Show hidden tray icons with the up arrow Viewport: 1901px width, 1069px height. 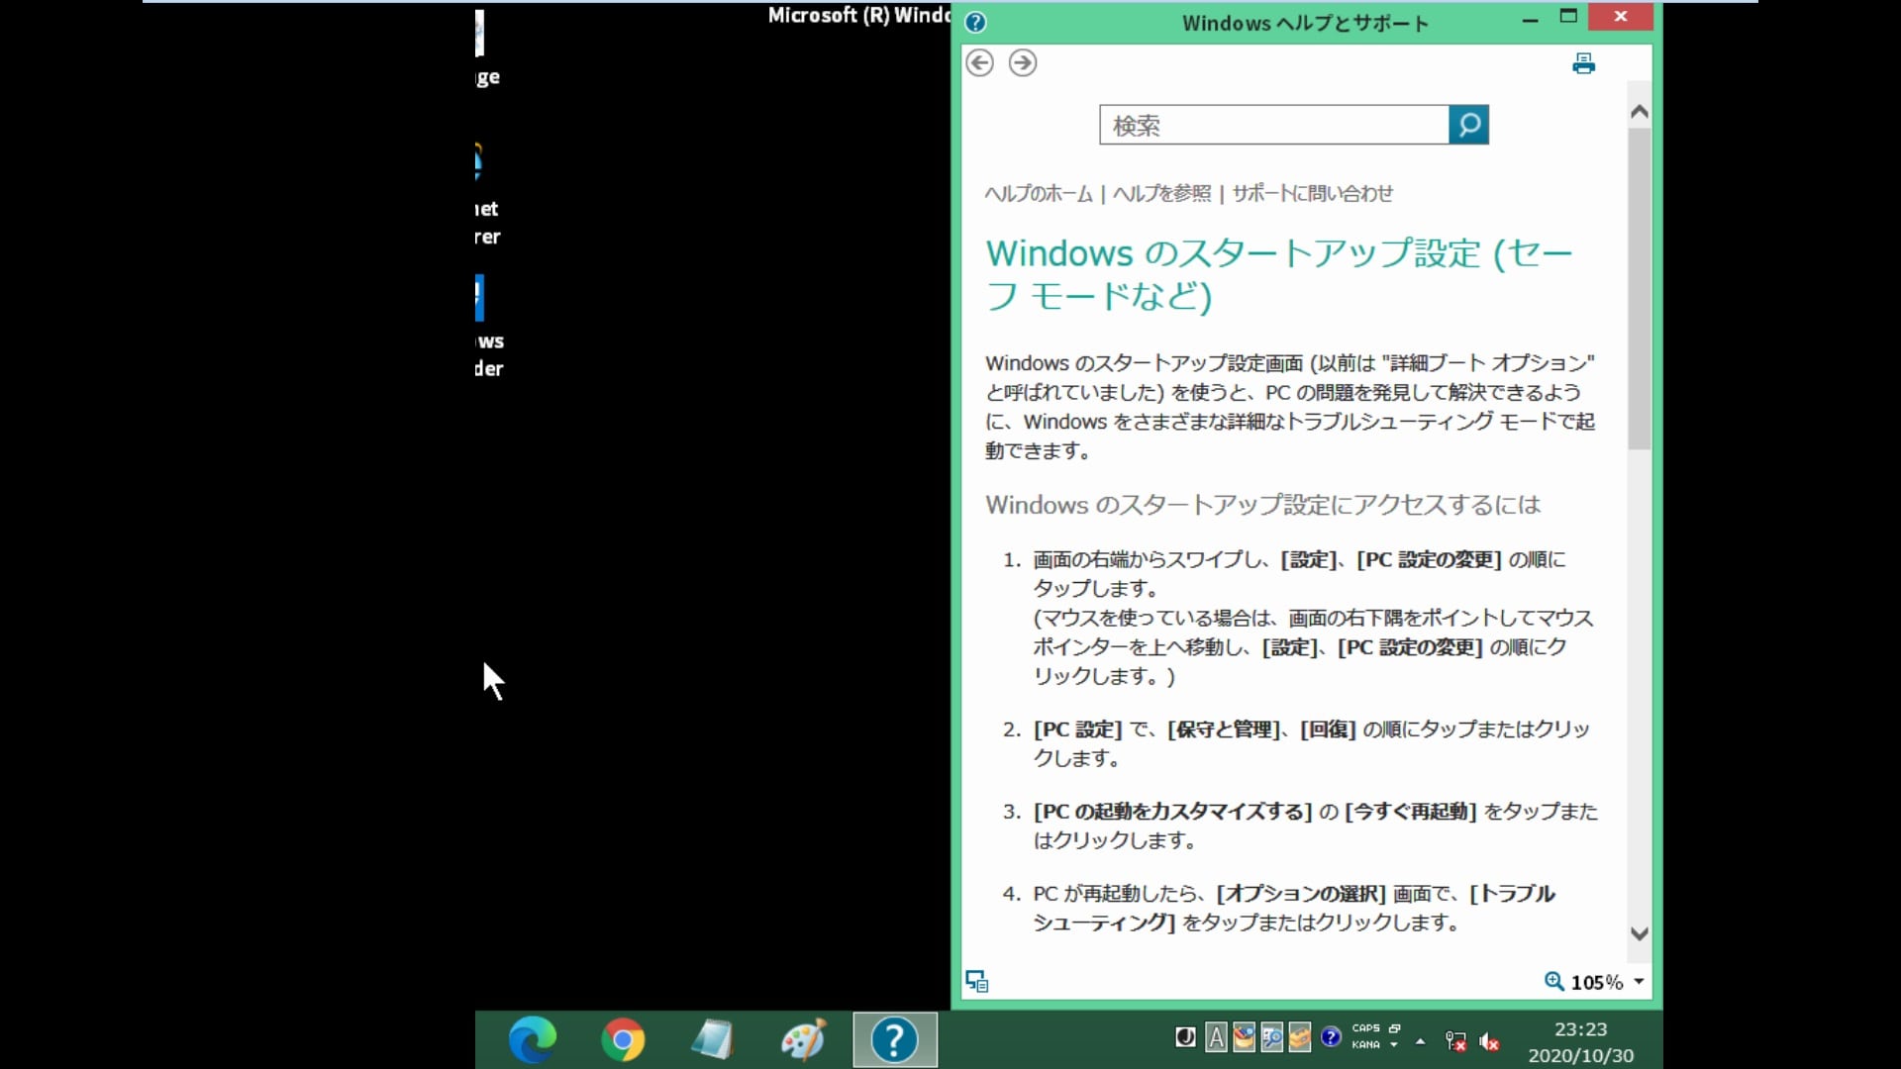1420,1041
